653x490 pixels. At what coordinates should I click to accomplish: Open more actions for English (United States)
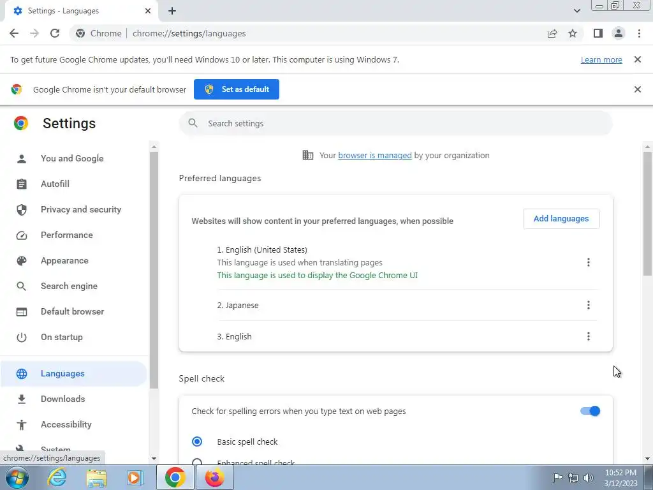pos(588,262)
